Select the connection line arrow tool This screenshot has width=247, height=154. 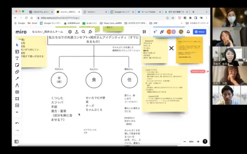[x=17, y=78]
